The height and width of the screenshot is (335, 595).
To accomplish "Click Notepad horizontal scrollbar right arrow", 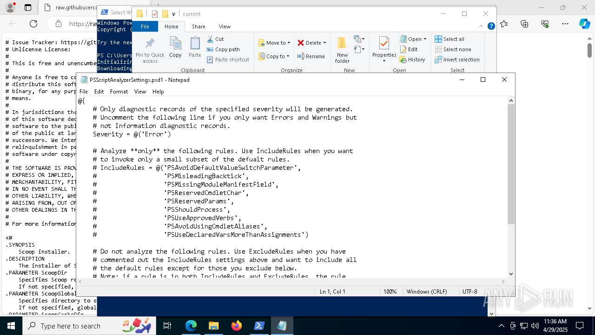I will coord(503,281).
